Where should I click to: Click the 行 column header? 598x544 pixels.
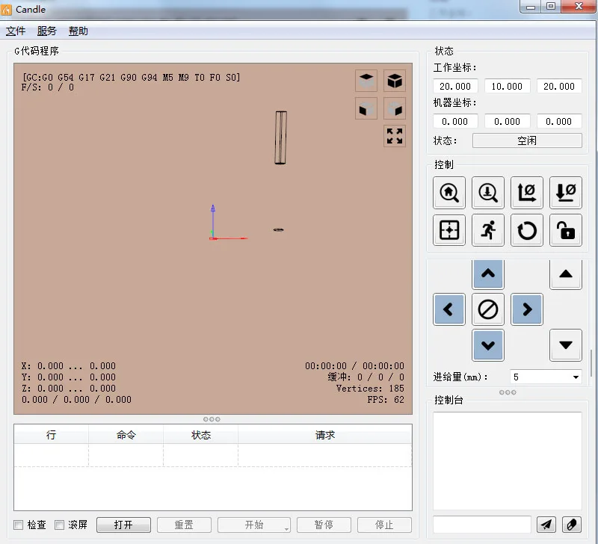coord(51,435)
